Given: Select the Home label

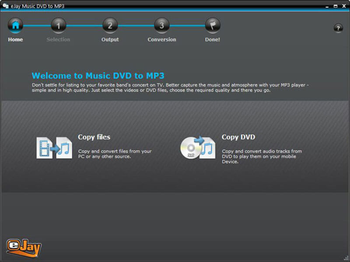Looking at the screenshot, I should 15,39.
